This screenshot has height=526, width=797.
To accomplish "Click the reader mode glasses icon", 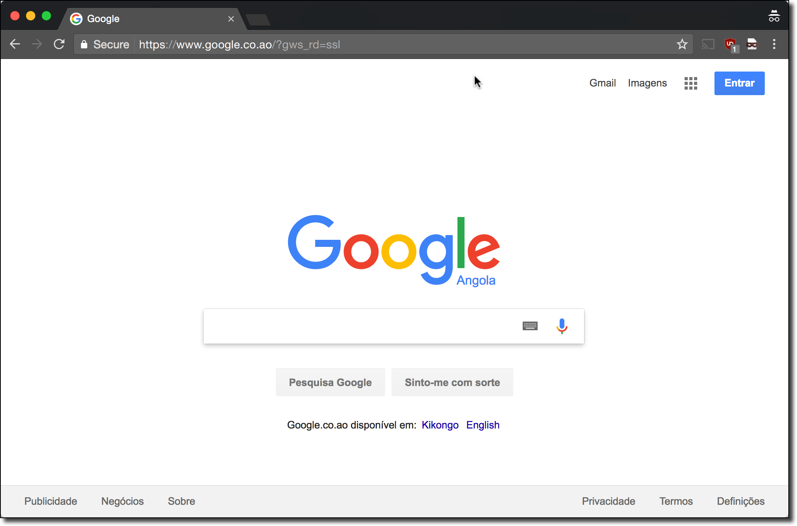I will pyautogui.click(x=753, y=44).
